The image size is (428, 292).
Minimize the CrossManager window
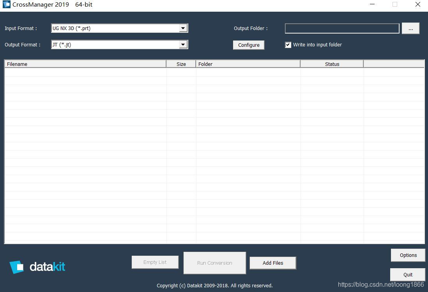[x=372, y=4]
